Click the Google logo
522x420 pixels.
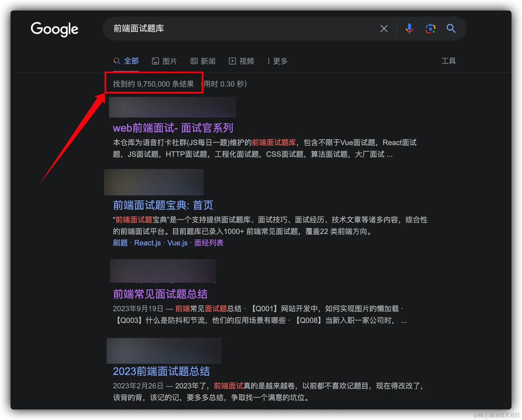54,29
